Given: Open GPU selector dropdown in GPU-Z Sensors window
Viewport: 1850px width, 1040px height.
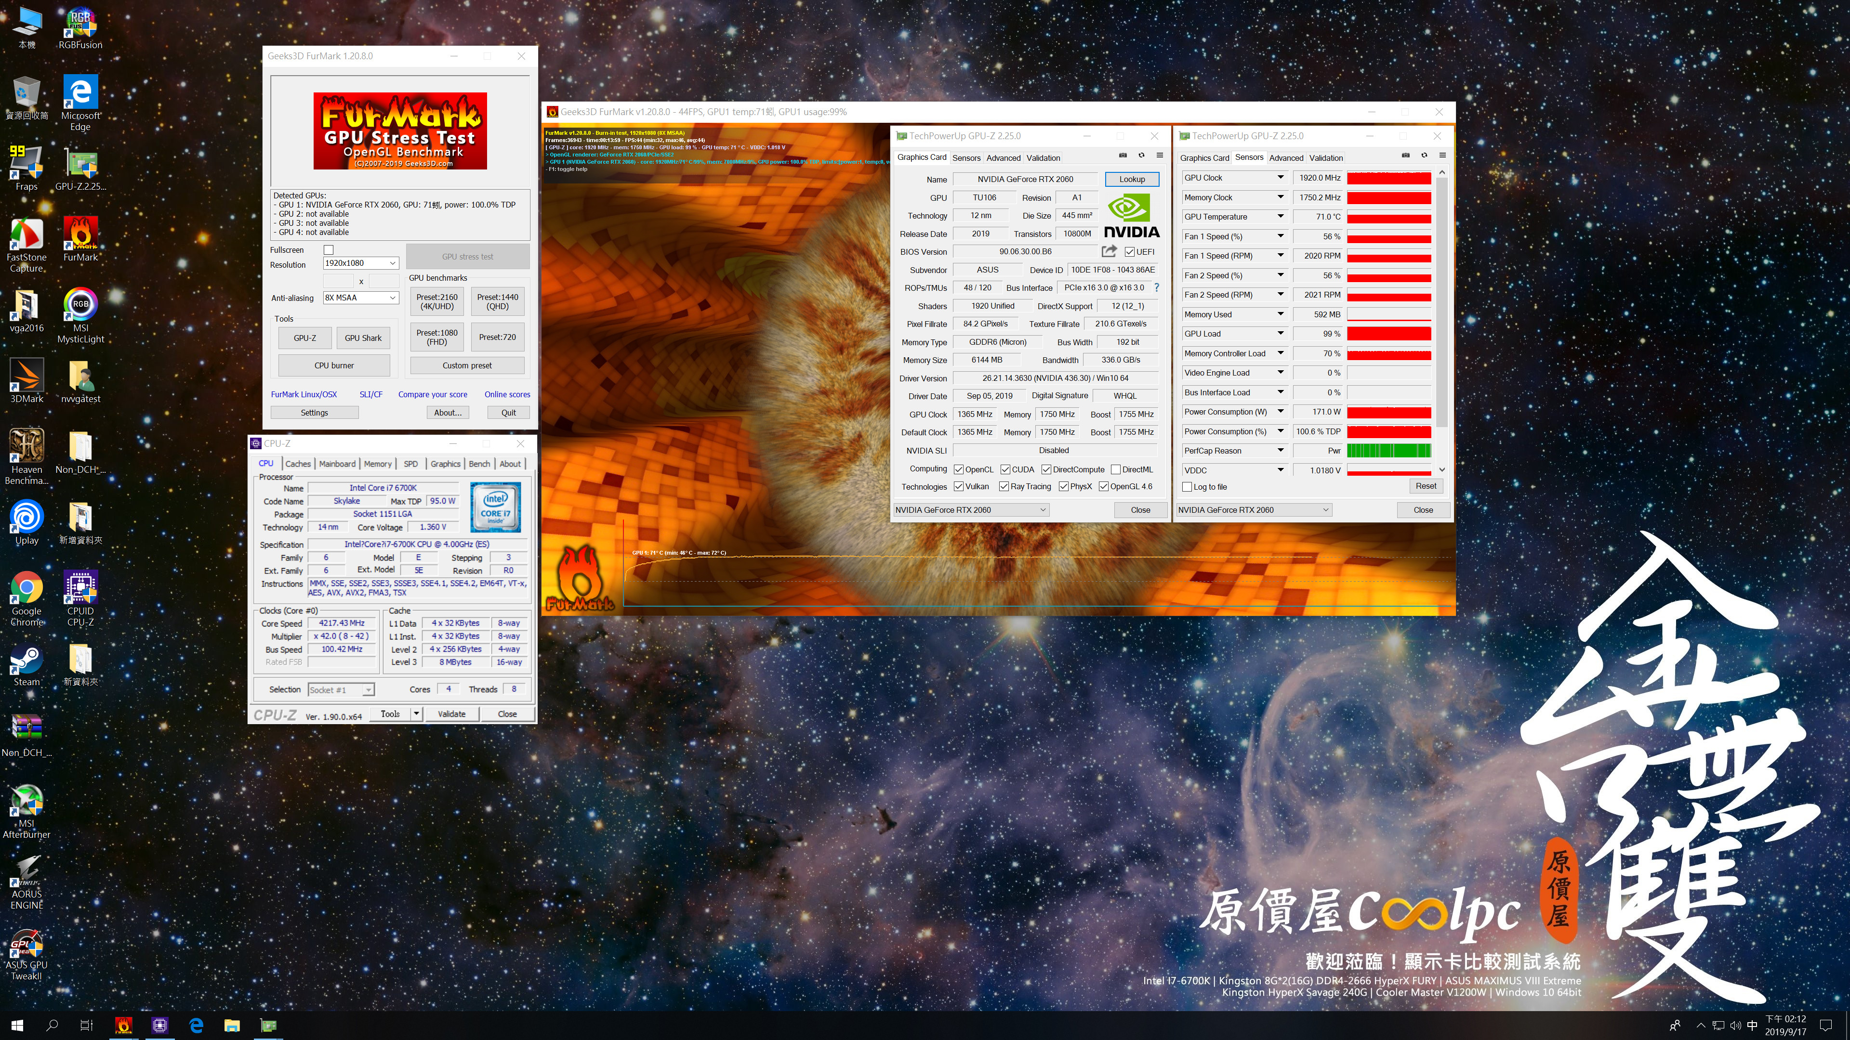Looking at the screenshot, I should pos(1253,509).
